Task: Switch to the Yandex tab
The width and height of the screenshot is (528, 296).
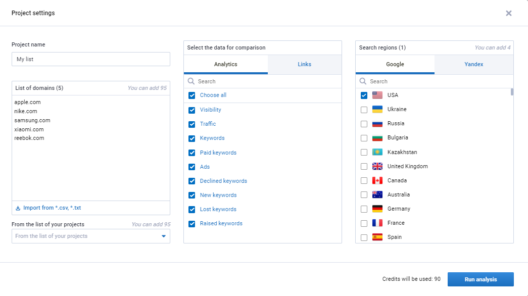Action: (473, 64)
